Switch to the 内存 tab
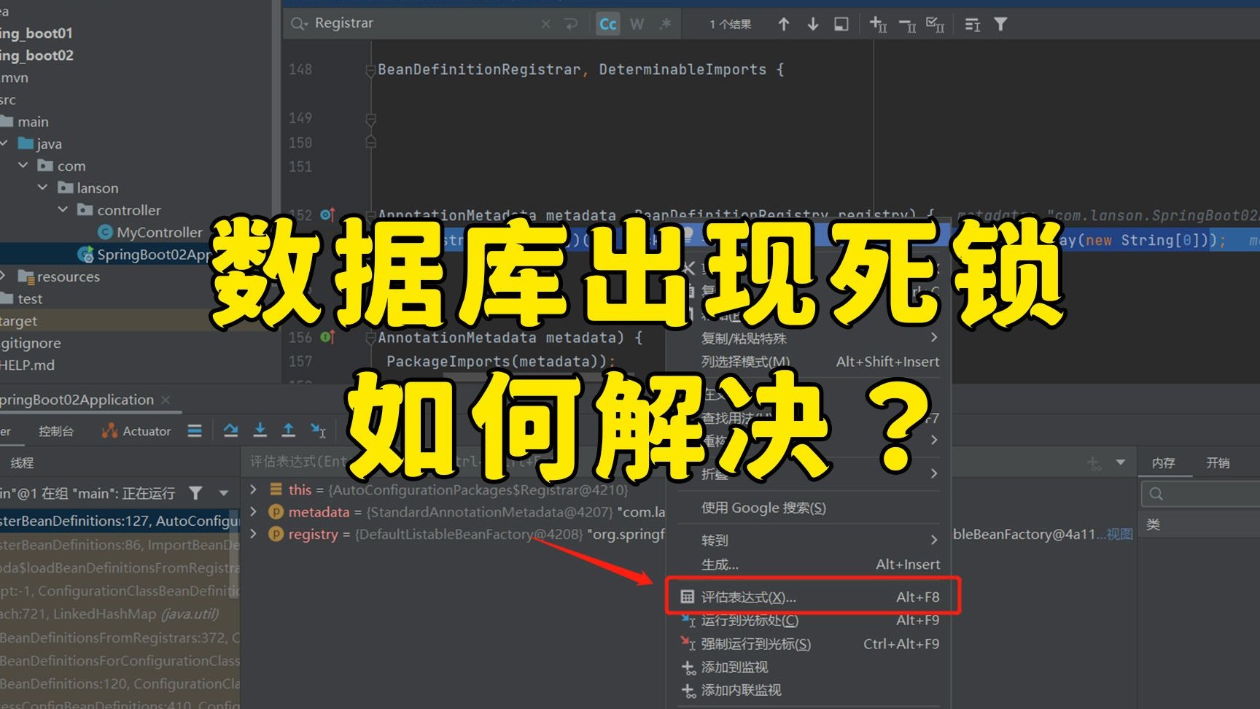1260x709 pixels. click(x=1164, y=462)
